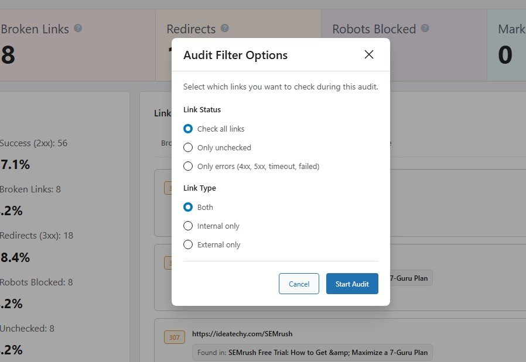Click the Start Audit button

coord(352,284)
